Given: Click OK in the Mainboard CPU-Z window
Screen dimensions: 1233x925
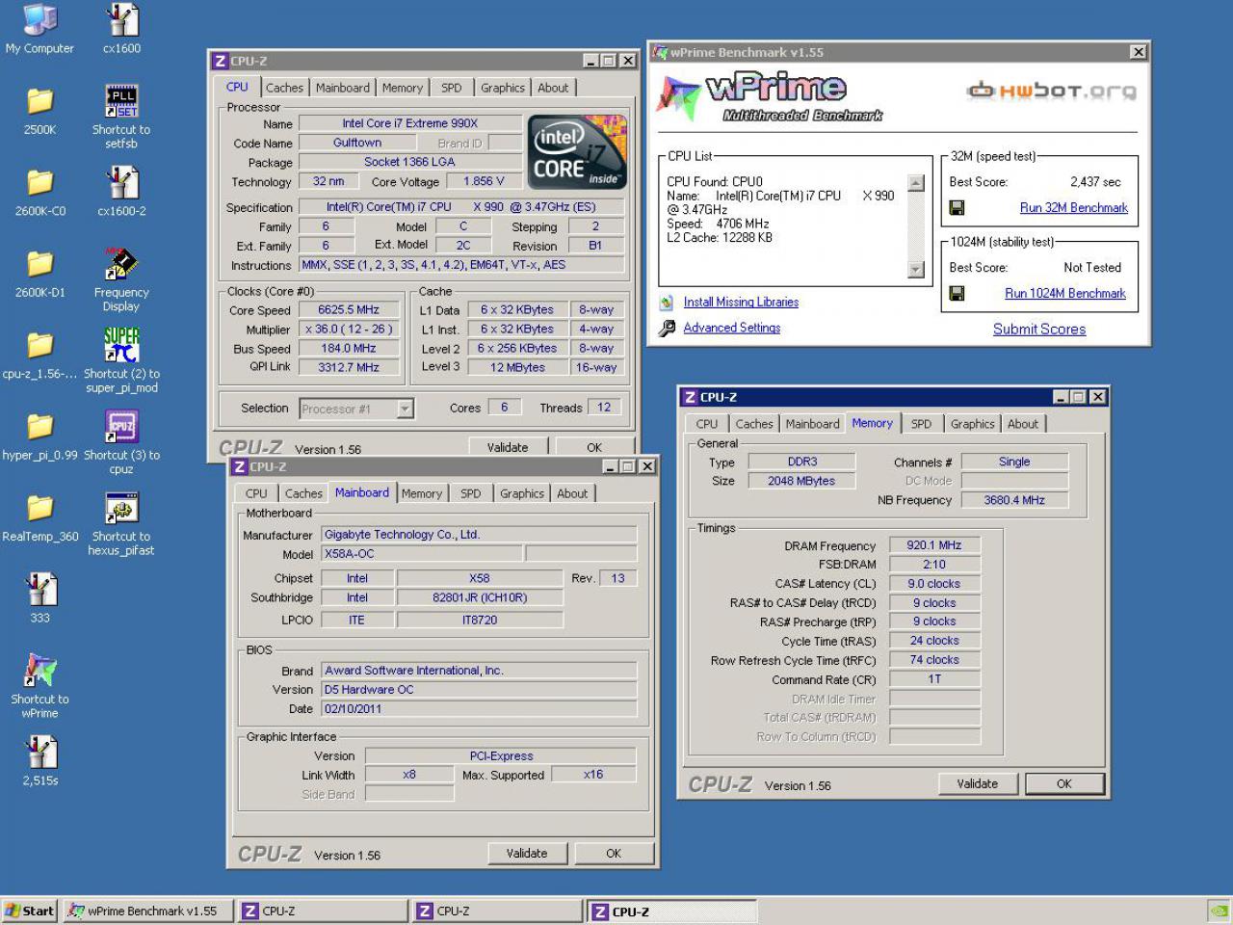Looking at the screenshot, I should click(x=614, y=854).
